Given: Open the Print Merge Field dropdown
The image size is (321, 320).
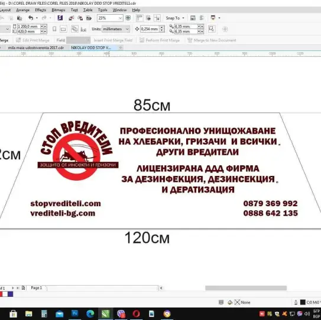Looking at the screenshot, I should (79, 40).
